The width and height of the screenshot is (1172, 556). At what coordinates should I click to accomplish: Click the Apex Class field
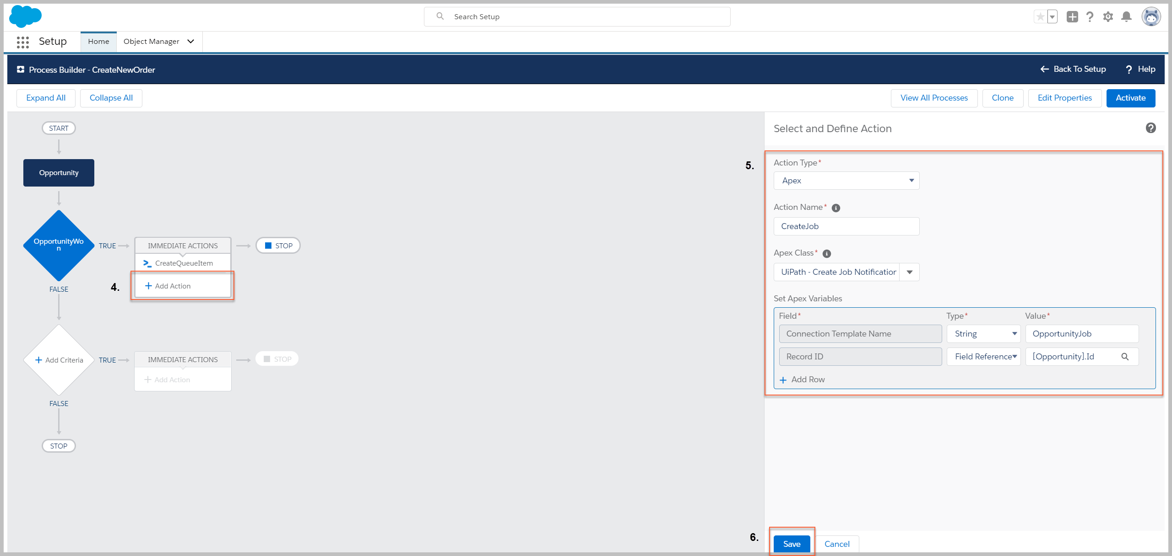836,272
